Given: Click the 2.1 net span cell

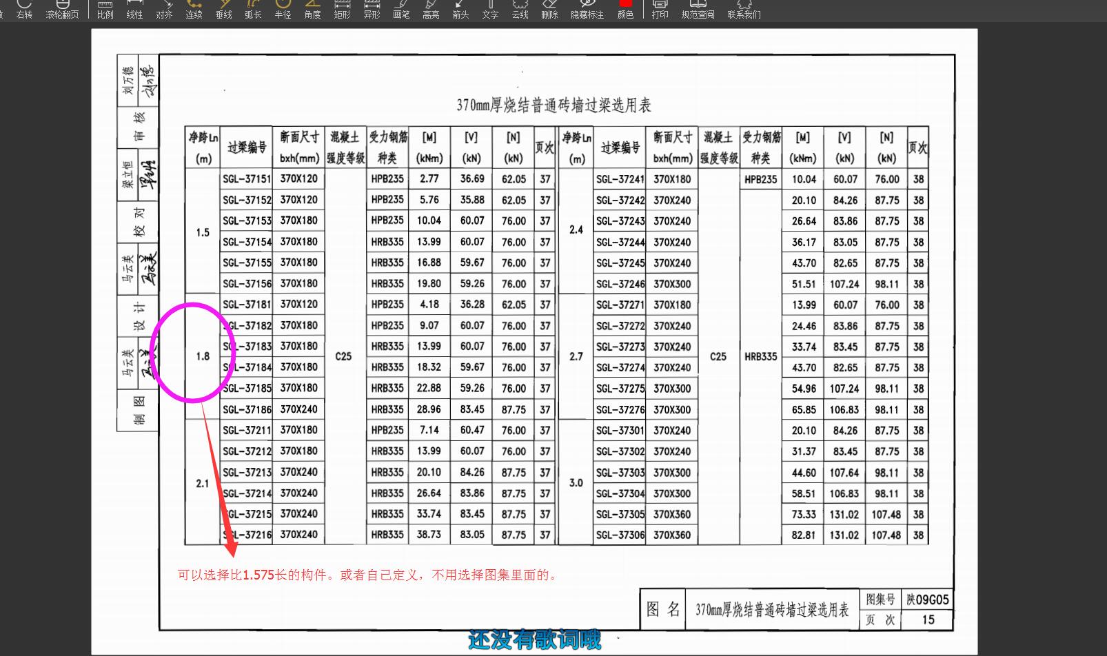Looking at the screenshot, I should point(203,483).
